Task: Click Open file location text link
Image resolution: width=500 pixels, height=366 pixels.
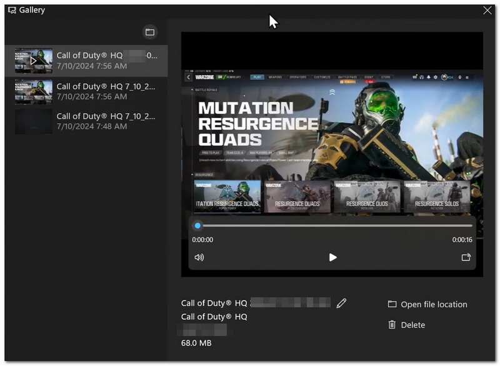Action: click(434, 305)
